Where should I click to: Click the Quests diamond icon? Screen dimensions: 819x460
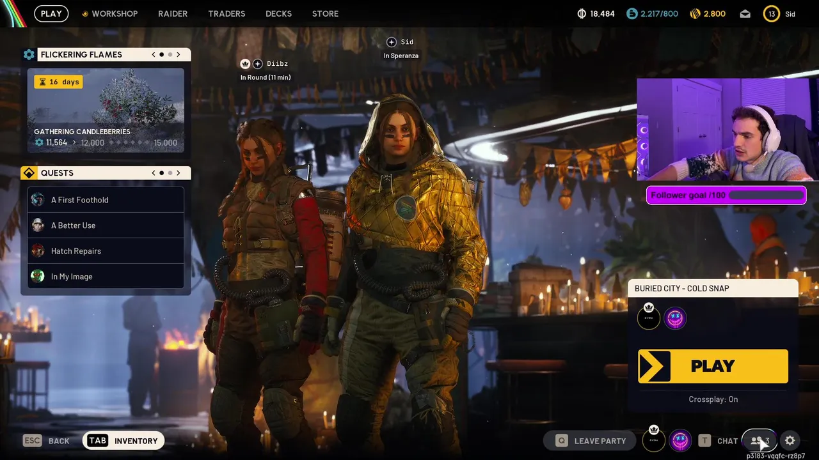tap(29, 173)
